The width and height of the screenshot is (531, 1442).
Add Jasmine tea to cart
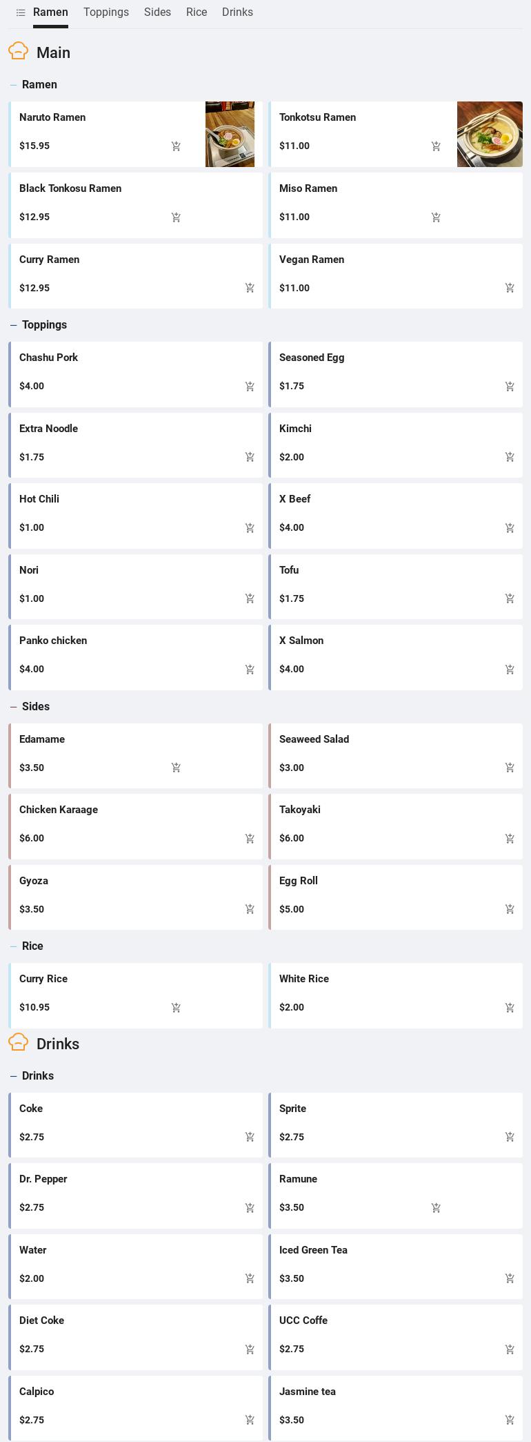point(510,1420)
